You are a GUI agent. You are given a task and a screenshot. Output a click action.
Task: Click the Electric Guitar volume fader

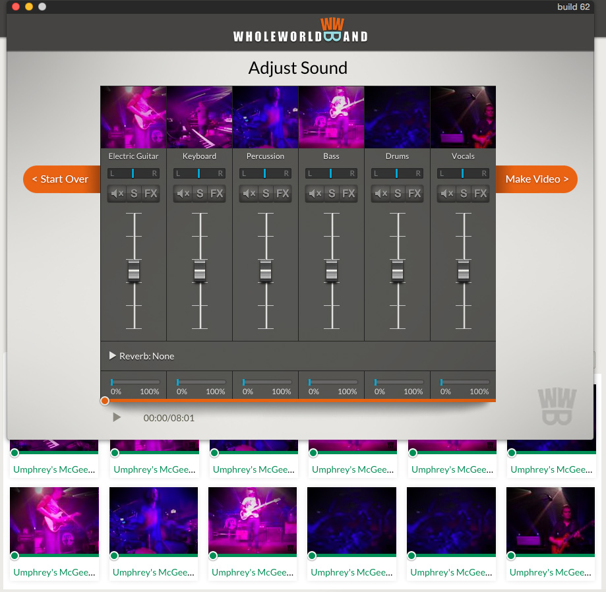134,270
